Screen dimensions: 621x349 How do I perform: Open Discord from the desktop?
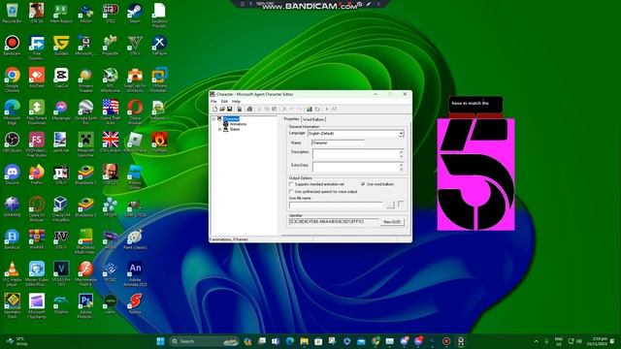pos(12,174)
